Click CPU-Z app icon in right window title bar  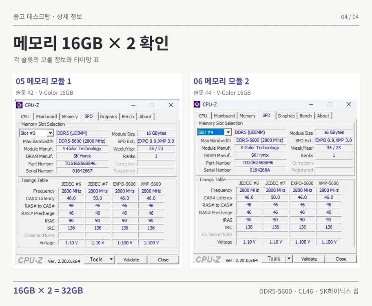pyautogui.click(x=197, y=104)
